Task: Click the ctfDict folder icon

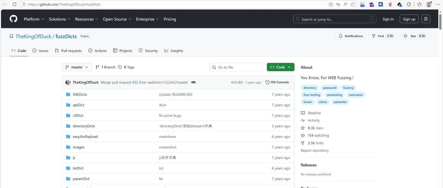Action: pos(68,115)
